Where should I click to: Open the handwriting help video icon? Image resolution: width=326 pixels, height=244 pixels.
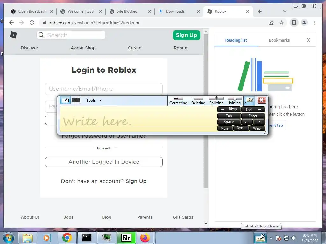point(250,100)
